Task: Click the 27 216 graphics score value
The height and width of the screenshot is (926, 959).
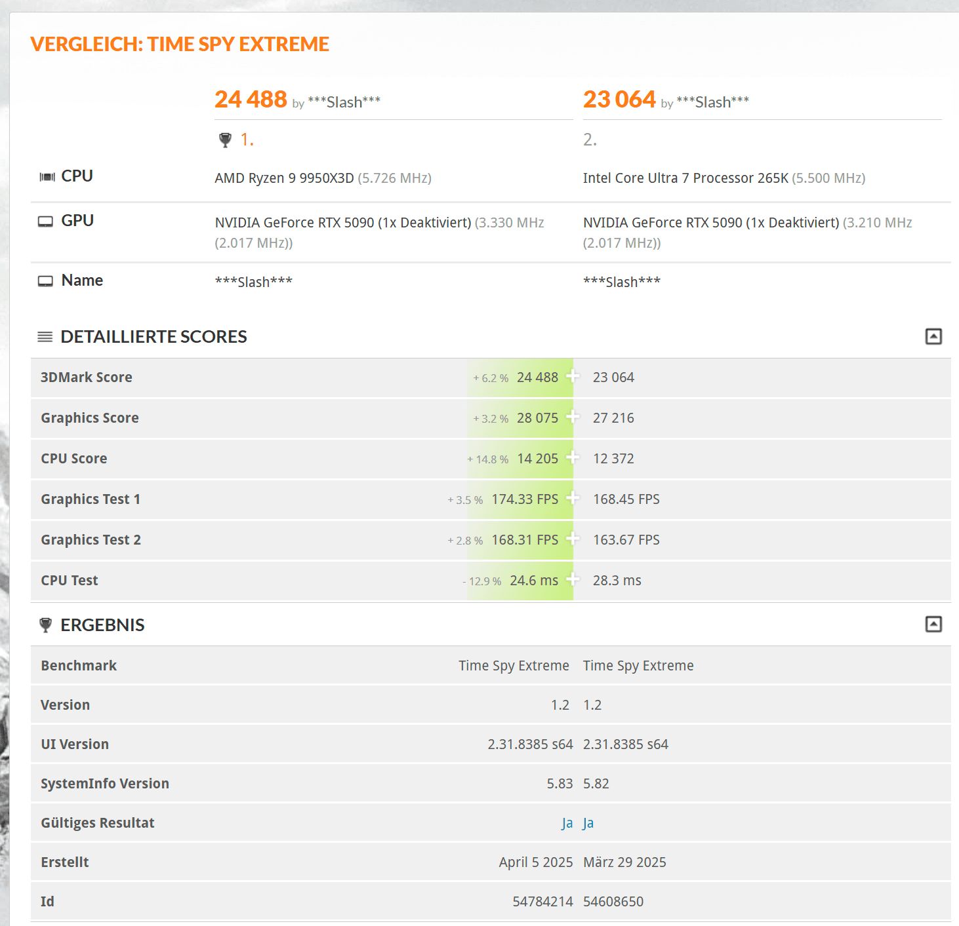Action: [x=613, y=418]
